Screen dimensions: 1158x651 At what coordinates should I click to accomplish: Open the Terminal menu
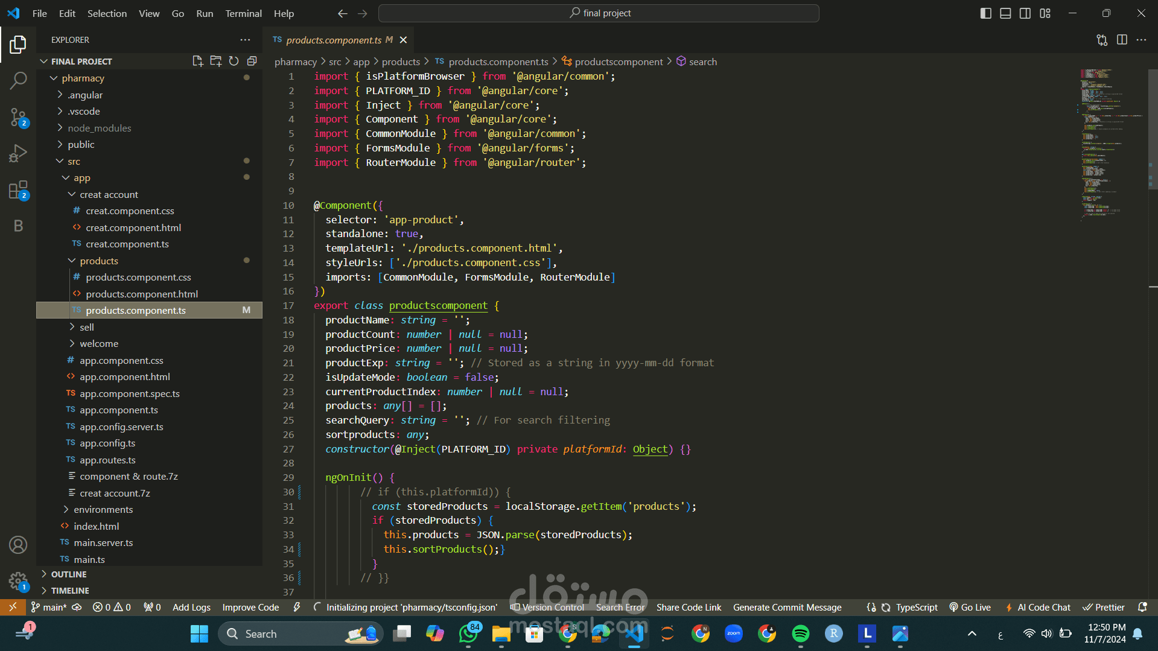coord(243,13)
